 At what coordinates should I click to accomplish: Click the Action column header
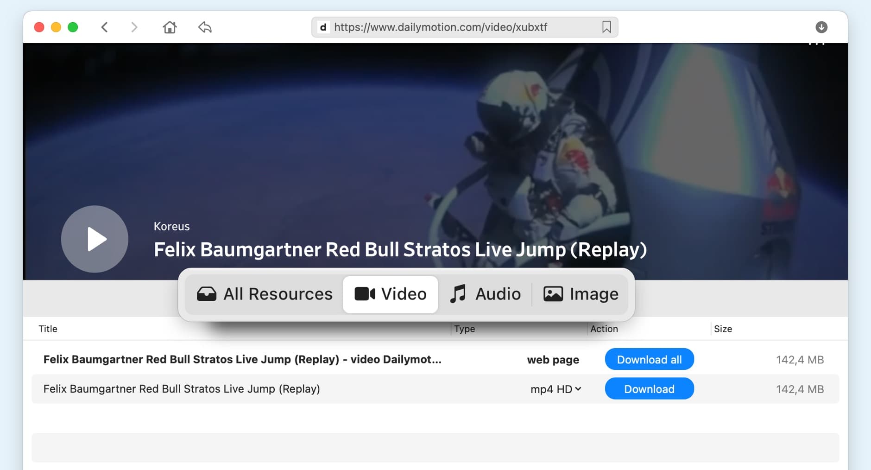(604, 329)
